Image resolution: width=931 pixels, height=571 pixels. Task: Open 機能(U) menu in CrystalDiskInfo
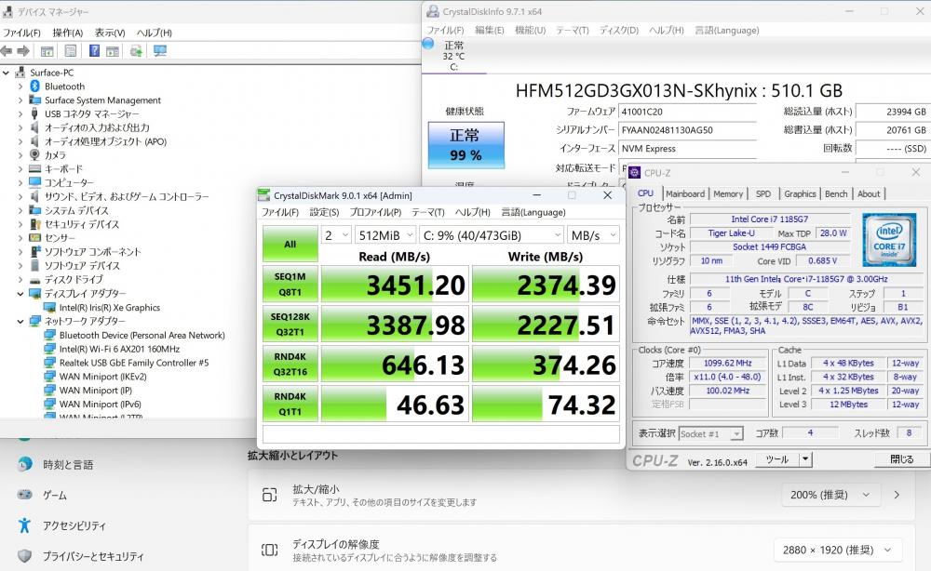pos(531,31)
